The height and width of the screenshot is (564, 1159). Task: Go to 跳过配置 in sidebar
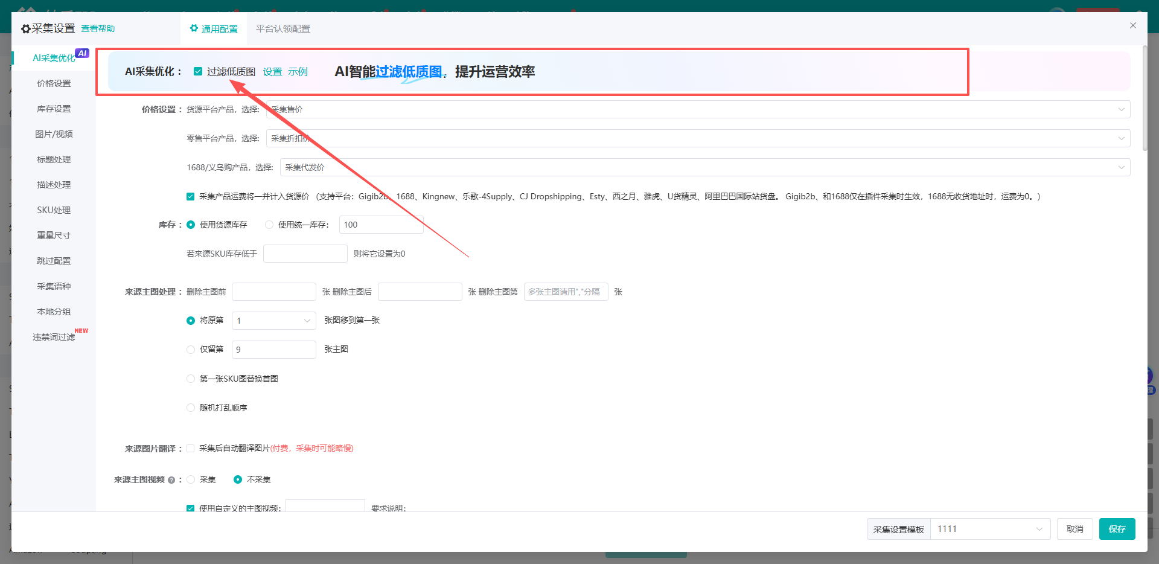[x=54, y=261]
